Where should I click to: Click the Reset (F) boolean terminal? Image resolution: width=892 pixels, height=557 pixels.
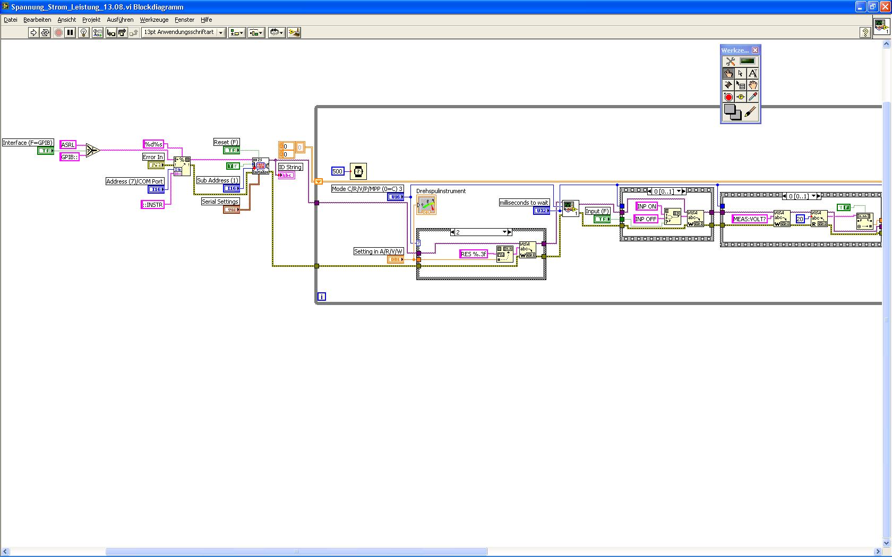click(231, 150)
